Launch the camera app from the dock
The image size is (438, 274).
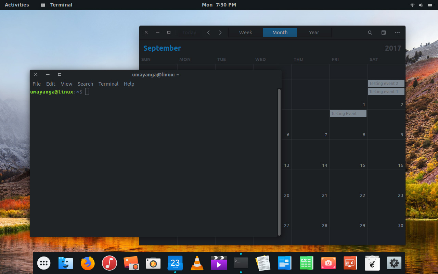pyautogui.click(x=153, y=263)
